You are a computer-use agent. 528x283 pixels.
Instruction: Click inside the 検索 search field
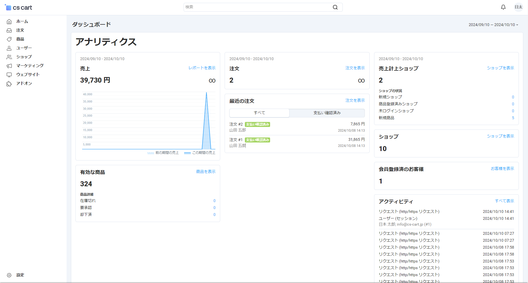pyautogui.click(x=258, y=7)
